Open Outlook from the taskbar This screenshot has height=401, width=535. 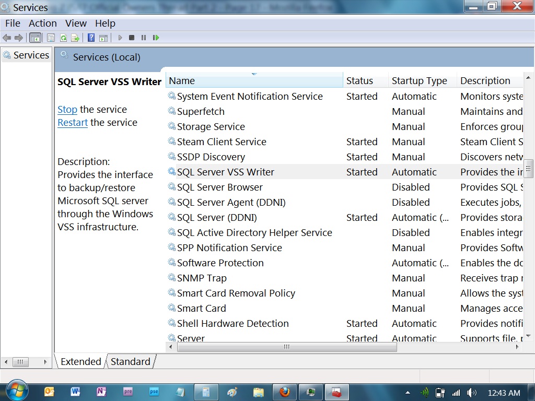(x=50, y=392)
